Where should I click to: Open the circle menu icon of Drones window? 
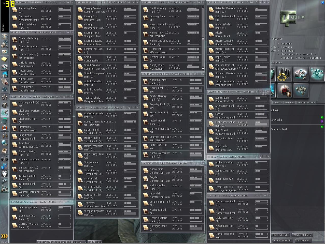64,32
